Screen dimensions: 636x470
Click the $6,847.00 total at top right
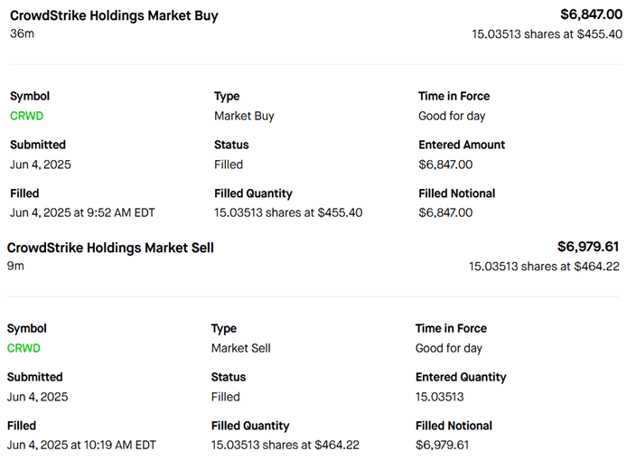pyautogui.click(x=591, y=14)
